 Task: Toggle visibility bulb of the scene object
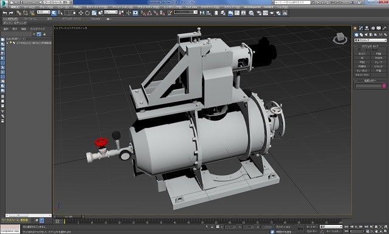(11, 43)
